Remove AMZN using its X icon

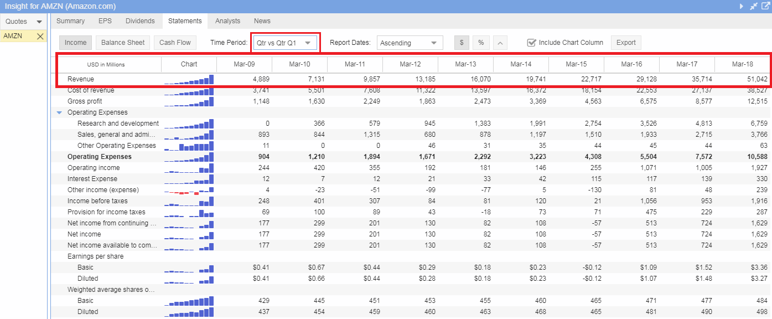point(40,36)
